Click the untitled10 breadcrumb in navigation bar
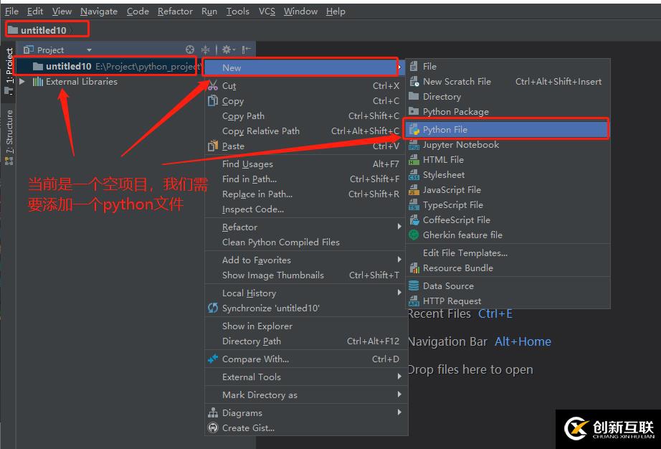661x449 pixels. tap(43, 30)
